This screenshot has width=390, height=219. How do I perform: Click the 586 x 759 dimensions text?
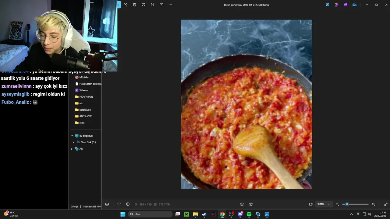point(145,204)
